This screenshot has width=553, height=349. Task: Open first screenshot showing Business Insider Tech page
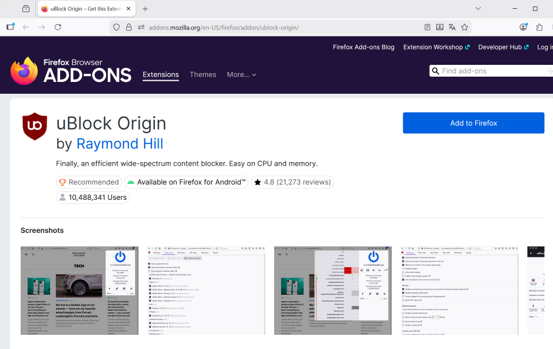80,291
